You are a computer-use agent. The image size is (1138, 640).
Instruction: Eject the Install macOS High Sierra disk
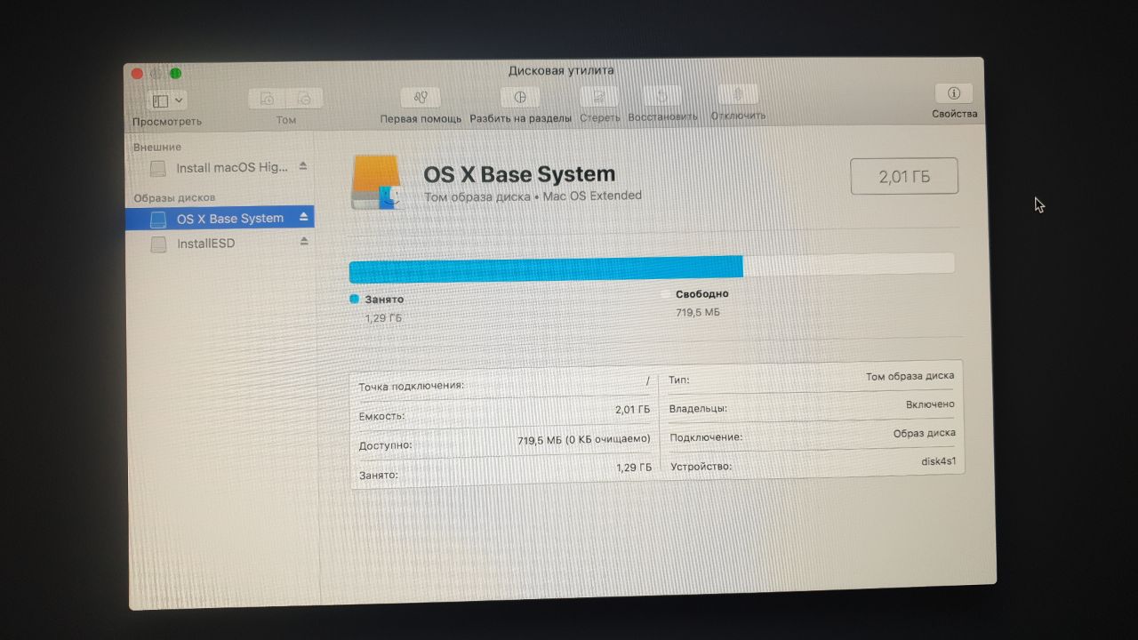pos(302,166)
